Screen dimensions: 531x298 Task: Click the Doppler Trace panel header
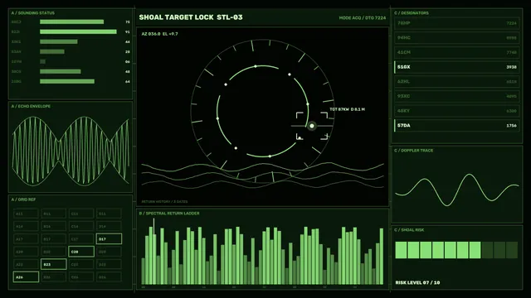pyautogui.click(x=413, y=151)
